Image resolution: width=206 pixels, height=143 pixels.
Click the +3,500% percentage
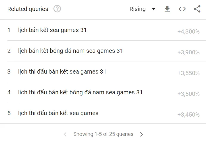click(188, 94)
